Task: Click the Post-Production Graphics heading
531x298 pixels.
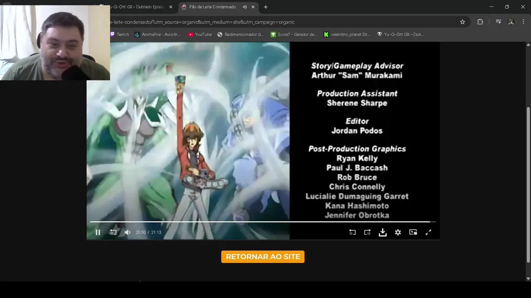Action: [357, 149]
